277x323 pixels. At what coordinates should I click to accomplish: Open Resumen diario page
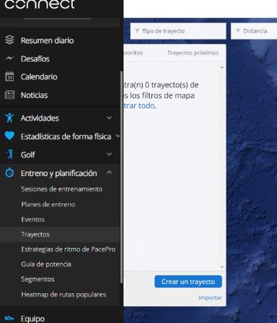47,41
